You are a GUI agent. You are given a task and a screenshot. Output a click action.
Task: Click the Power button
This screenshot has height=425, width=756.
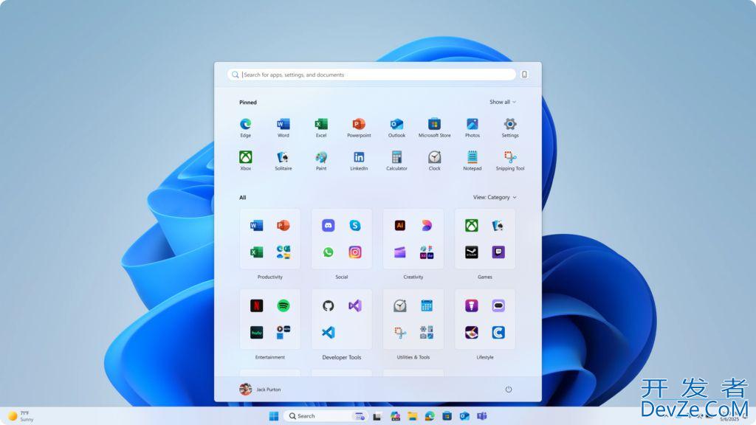(x=509, y=389)
